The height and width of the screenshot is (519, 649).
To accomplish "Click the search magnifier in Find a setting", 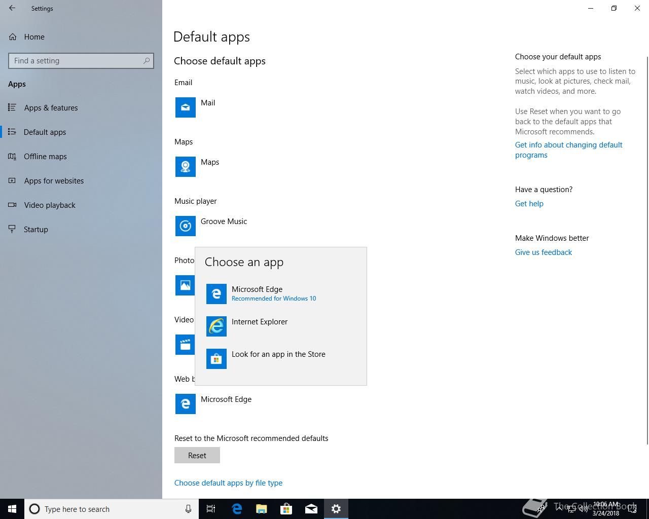I will (147, 61).
